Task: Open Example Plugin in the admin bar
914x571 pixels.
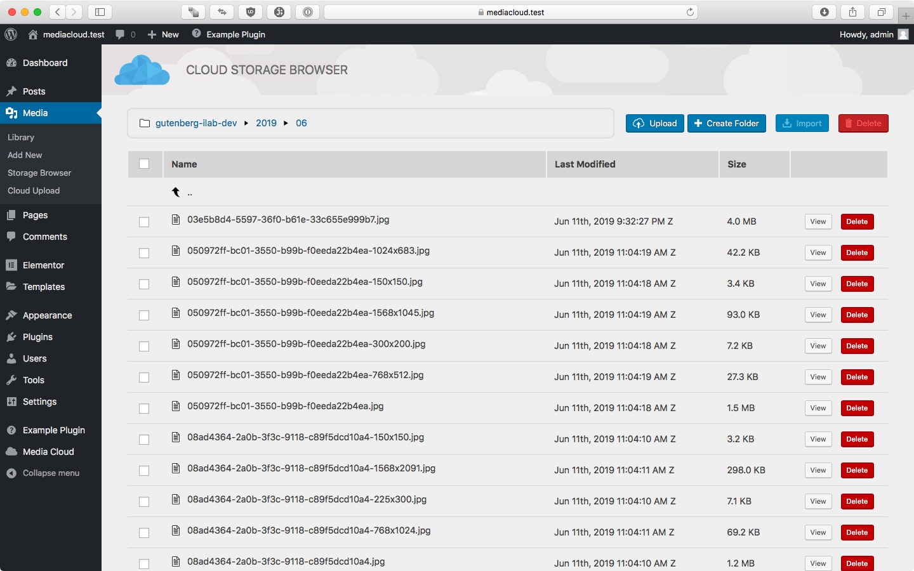Action: pos(228,34)
